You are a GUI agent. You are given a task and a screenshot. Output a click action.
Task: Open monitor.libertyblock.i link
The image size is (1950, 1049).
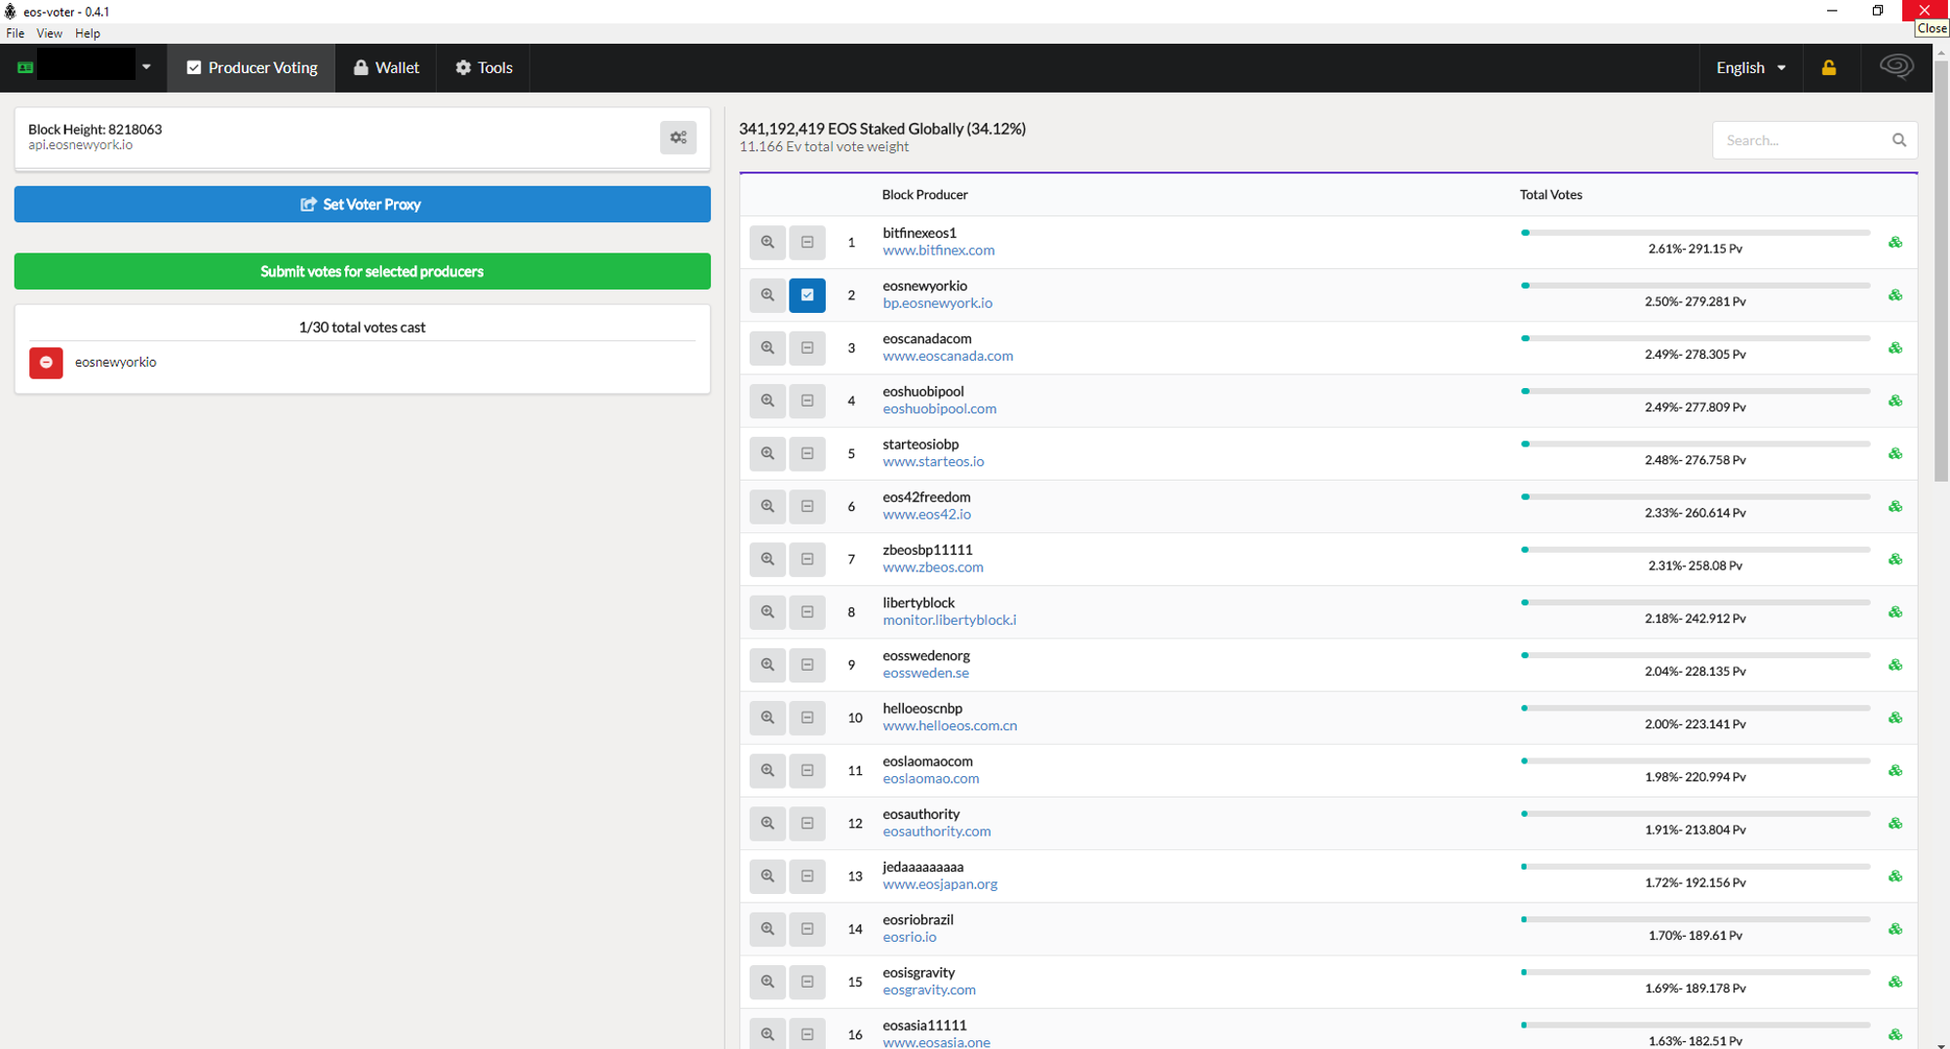tap(949, 620)
